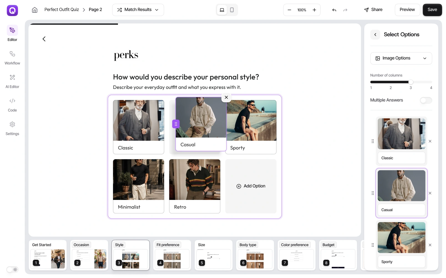Toggle the light/dark theme switch
Screen dimensions: 446x278
(12, 269)
